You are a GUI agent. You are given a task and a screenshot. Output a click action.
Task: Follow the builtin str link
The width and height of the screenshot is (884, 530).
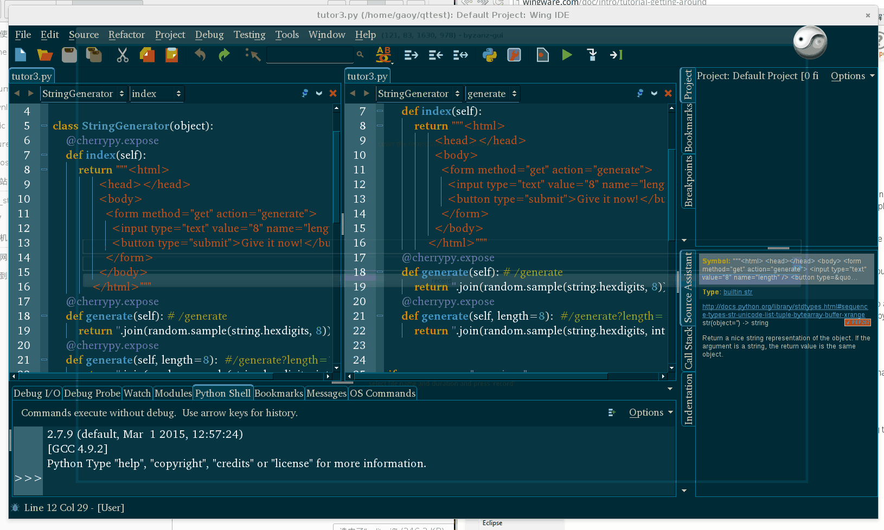[738, 292]
